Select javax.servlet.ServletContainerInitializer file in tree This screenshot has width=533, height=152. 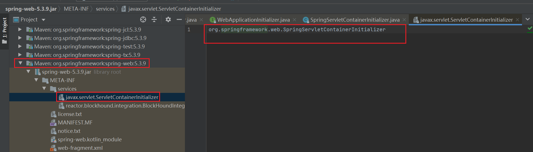coord(112,97)
